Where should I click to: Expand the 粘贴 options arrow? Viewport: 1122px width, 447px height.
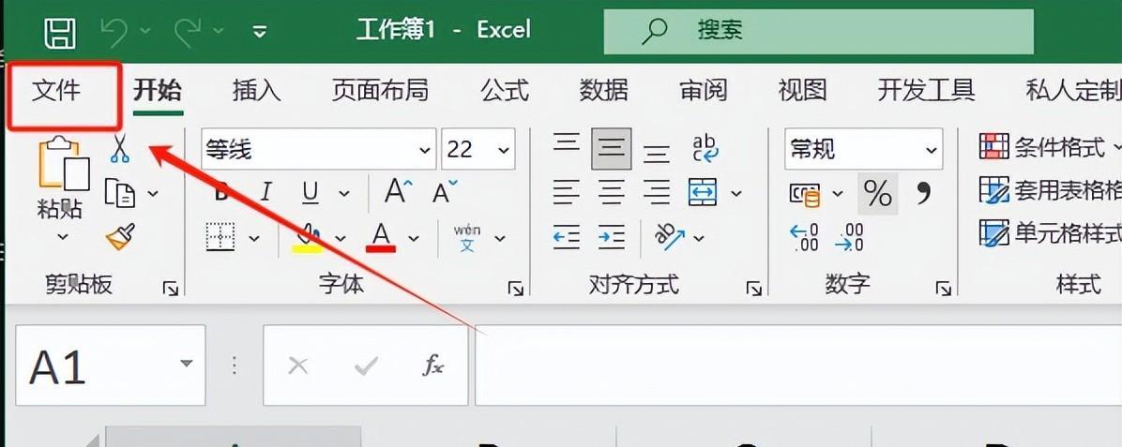pos(63,236)
